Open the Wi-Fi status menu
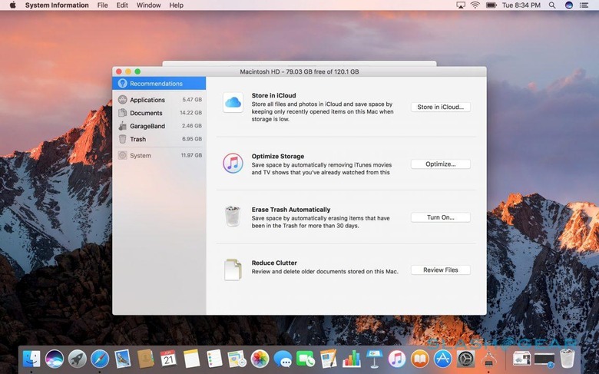The height and width of the screenshot is (374, 599). (x=475, y=5)
